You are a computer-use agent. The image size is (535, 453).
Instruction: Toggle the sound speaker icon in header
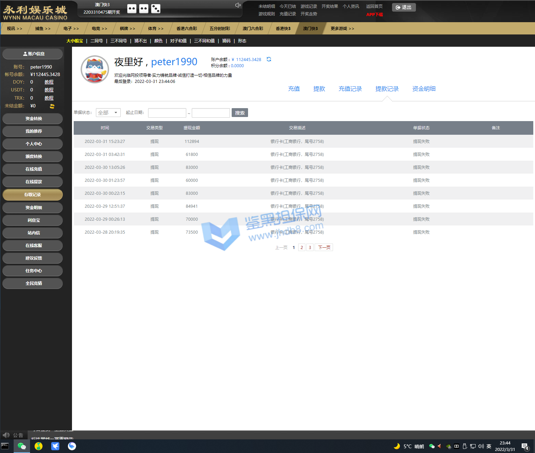click(238, 5)
